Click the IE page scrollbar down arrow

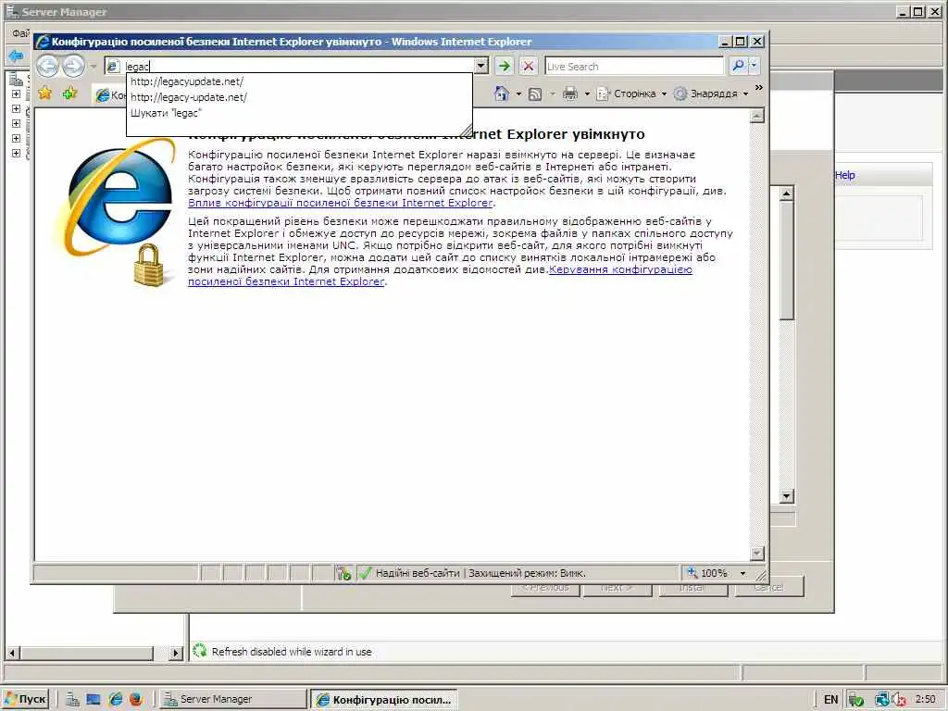pos(757,554)
